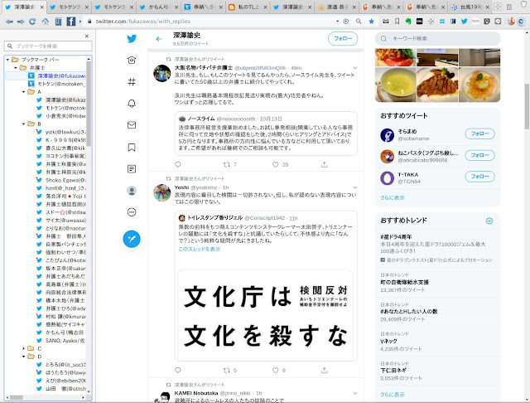Click the browser home icon
The width and height of the screenshot is (530, 403).
(46, 22)
